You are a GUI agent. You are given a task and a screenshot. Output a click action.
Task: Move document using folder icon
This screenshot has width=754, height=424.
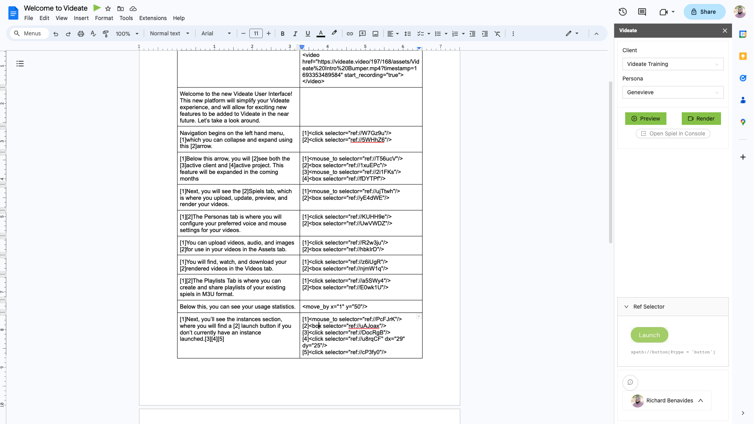click(121, 9)
